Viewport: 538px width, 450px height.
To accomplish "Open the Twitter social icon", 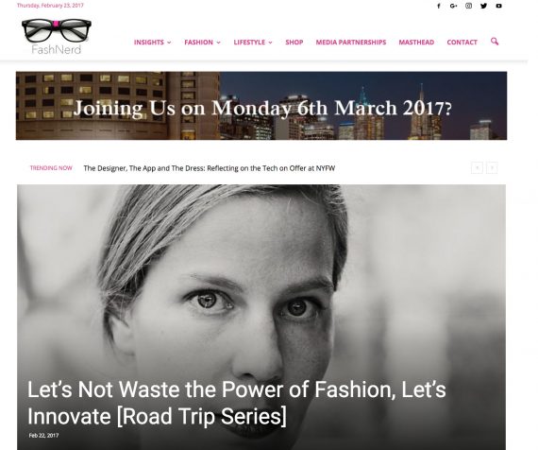I will [x=484, y=6].
